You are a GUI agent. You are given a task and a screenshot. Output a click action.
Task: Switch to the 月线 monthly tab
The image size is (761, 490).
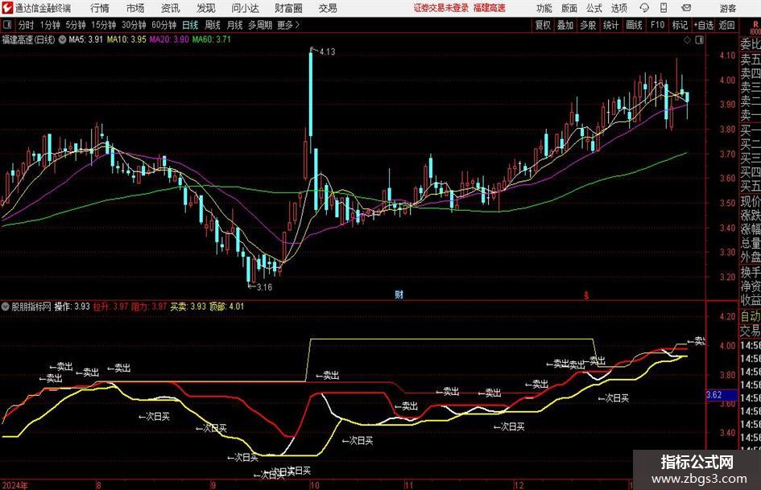[235, 25]
